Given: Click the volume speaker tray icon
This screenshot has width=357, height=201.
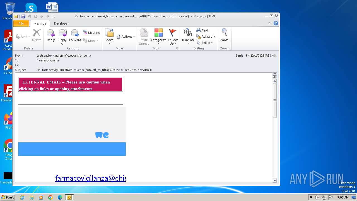Looking at the screenshot, I should pos(317,197).
